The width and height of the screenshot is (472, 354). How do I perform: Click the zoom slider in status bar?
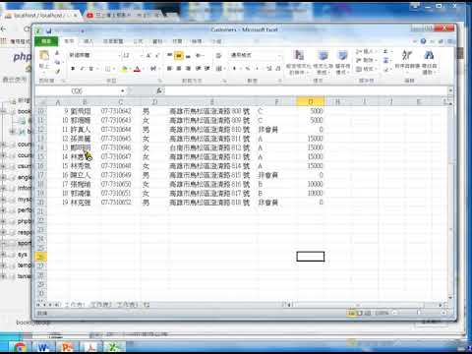click(x=419, y=313)
